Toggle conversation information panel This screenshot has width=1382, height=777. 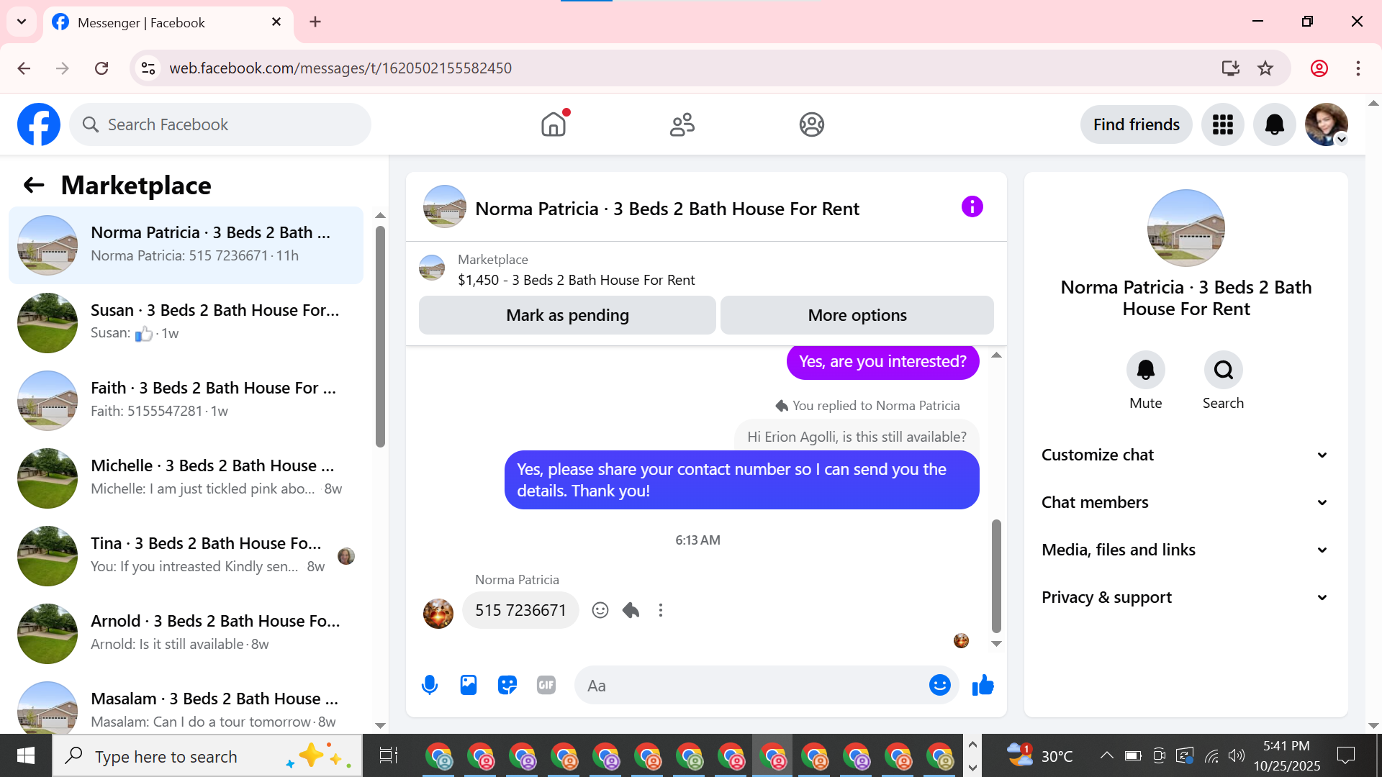pos(972,207)
